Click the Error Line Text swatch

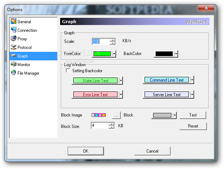95,94
